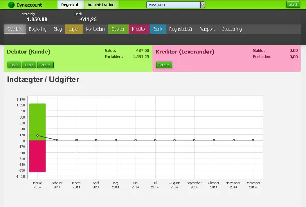
Task: Click the Indtægter / Udgifter heading
Action: [43, 79]
